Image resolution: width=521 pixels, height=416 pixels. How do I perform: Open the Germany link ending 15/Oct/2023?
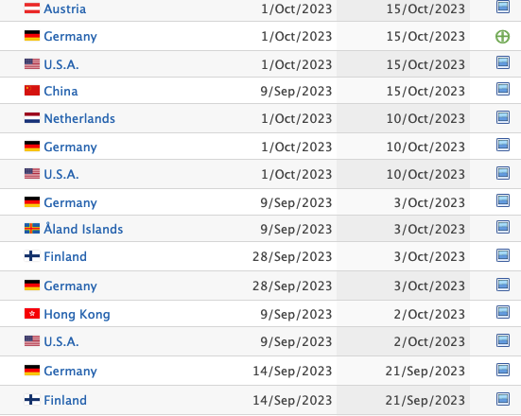(x=70, y=37)
